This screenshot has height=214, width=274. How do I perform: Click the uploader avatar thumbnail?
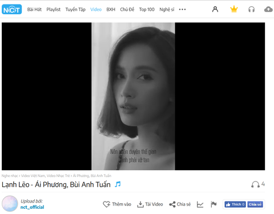(10, 204)
